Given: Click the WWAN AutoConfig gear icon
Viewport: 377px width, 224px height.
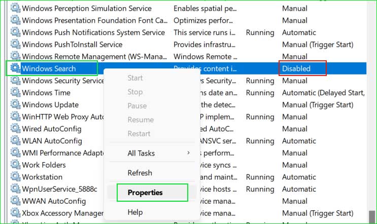Looking at the screenshot, I should [15, 201].
